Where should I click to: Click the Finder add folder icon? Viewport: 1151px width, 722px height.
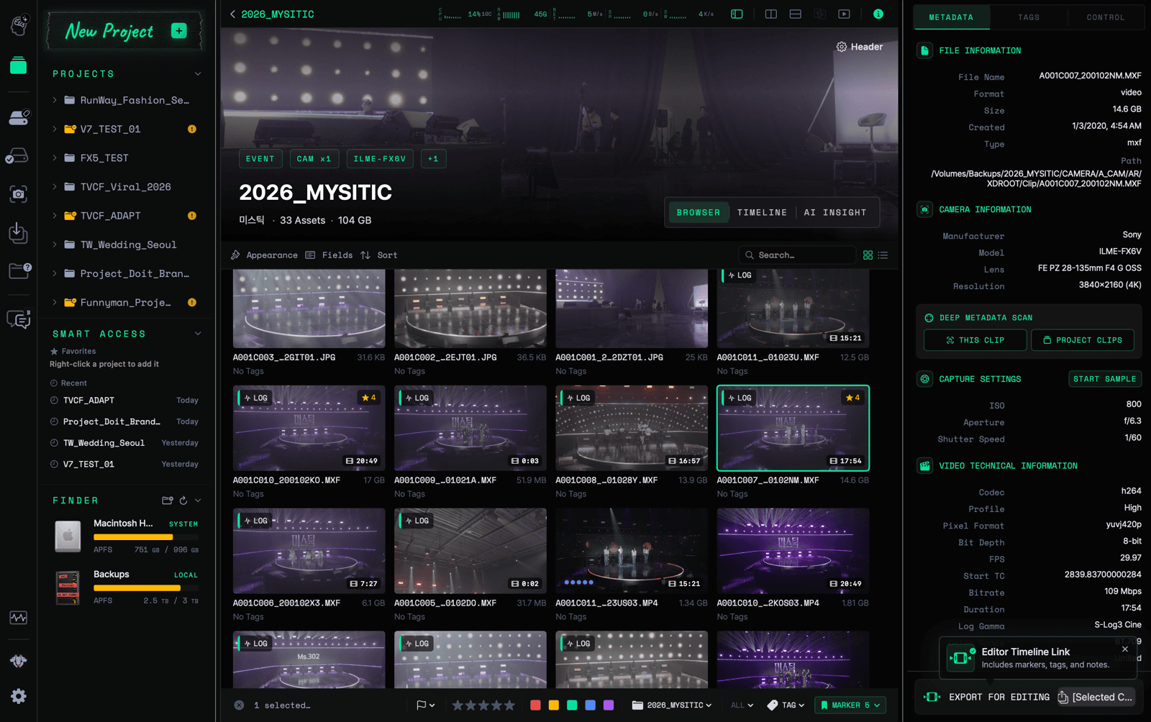click(x=168, y=501)
